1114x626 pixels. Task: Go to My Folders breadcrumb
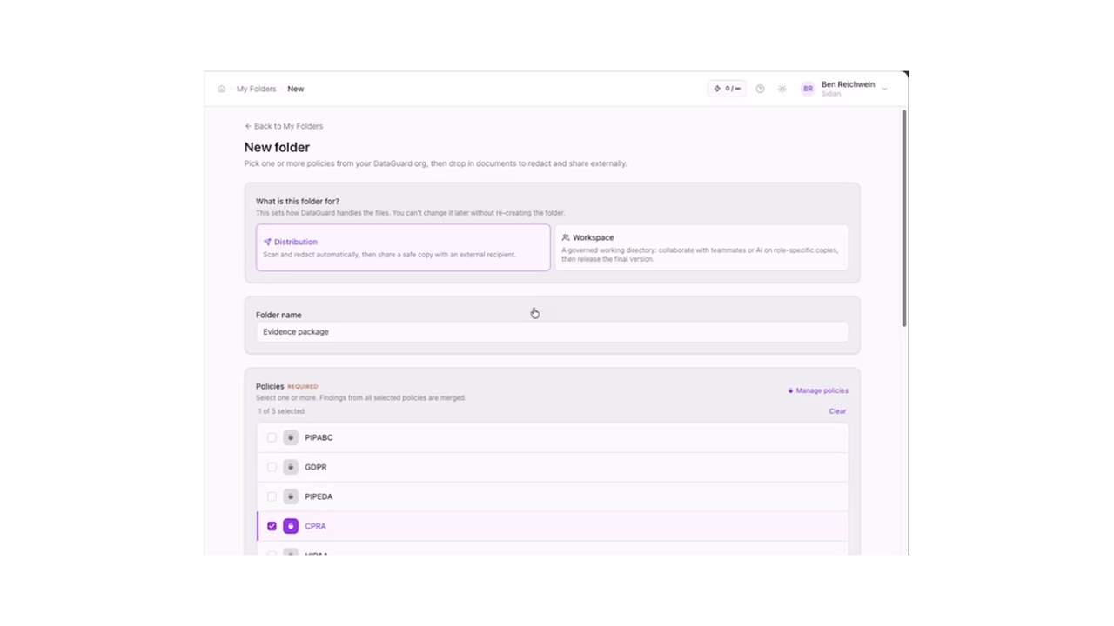tap(256, 89)
